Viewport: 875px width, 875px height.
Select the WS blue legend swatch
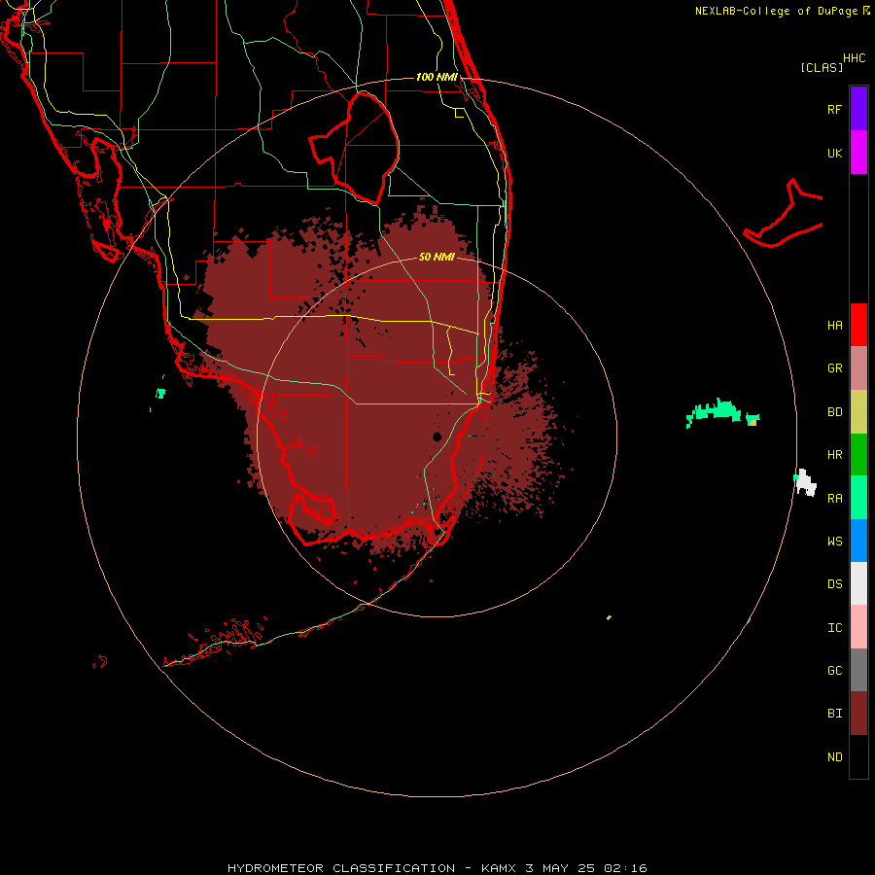(x=858, y=541)
